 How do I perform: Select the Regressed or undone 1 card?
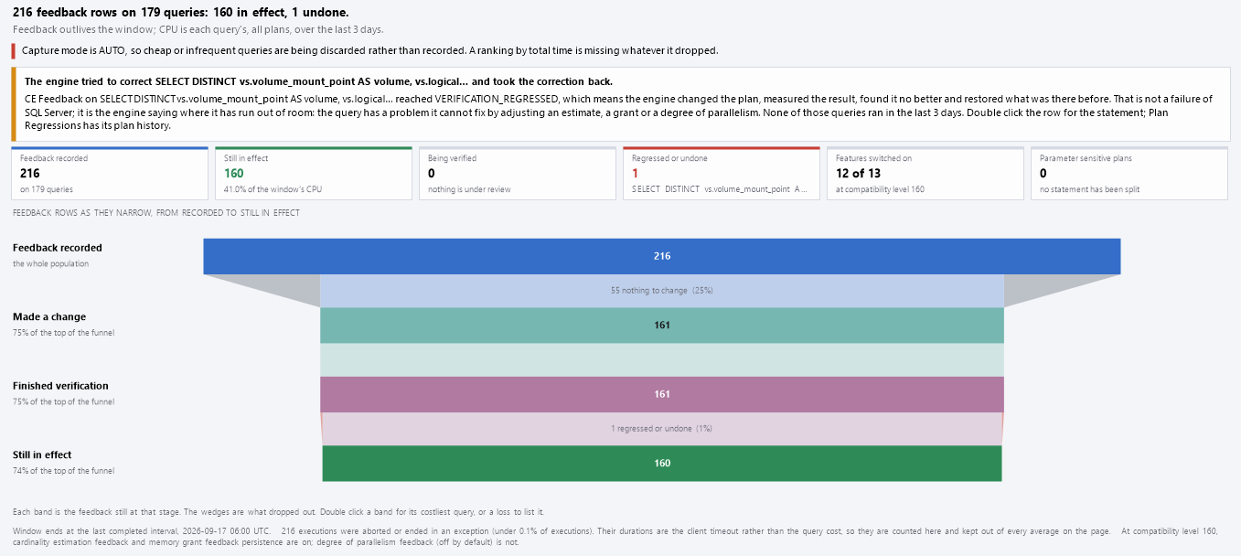click(722, 173)
